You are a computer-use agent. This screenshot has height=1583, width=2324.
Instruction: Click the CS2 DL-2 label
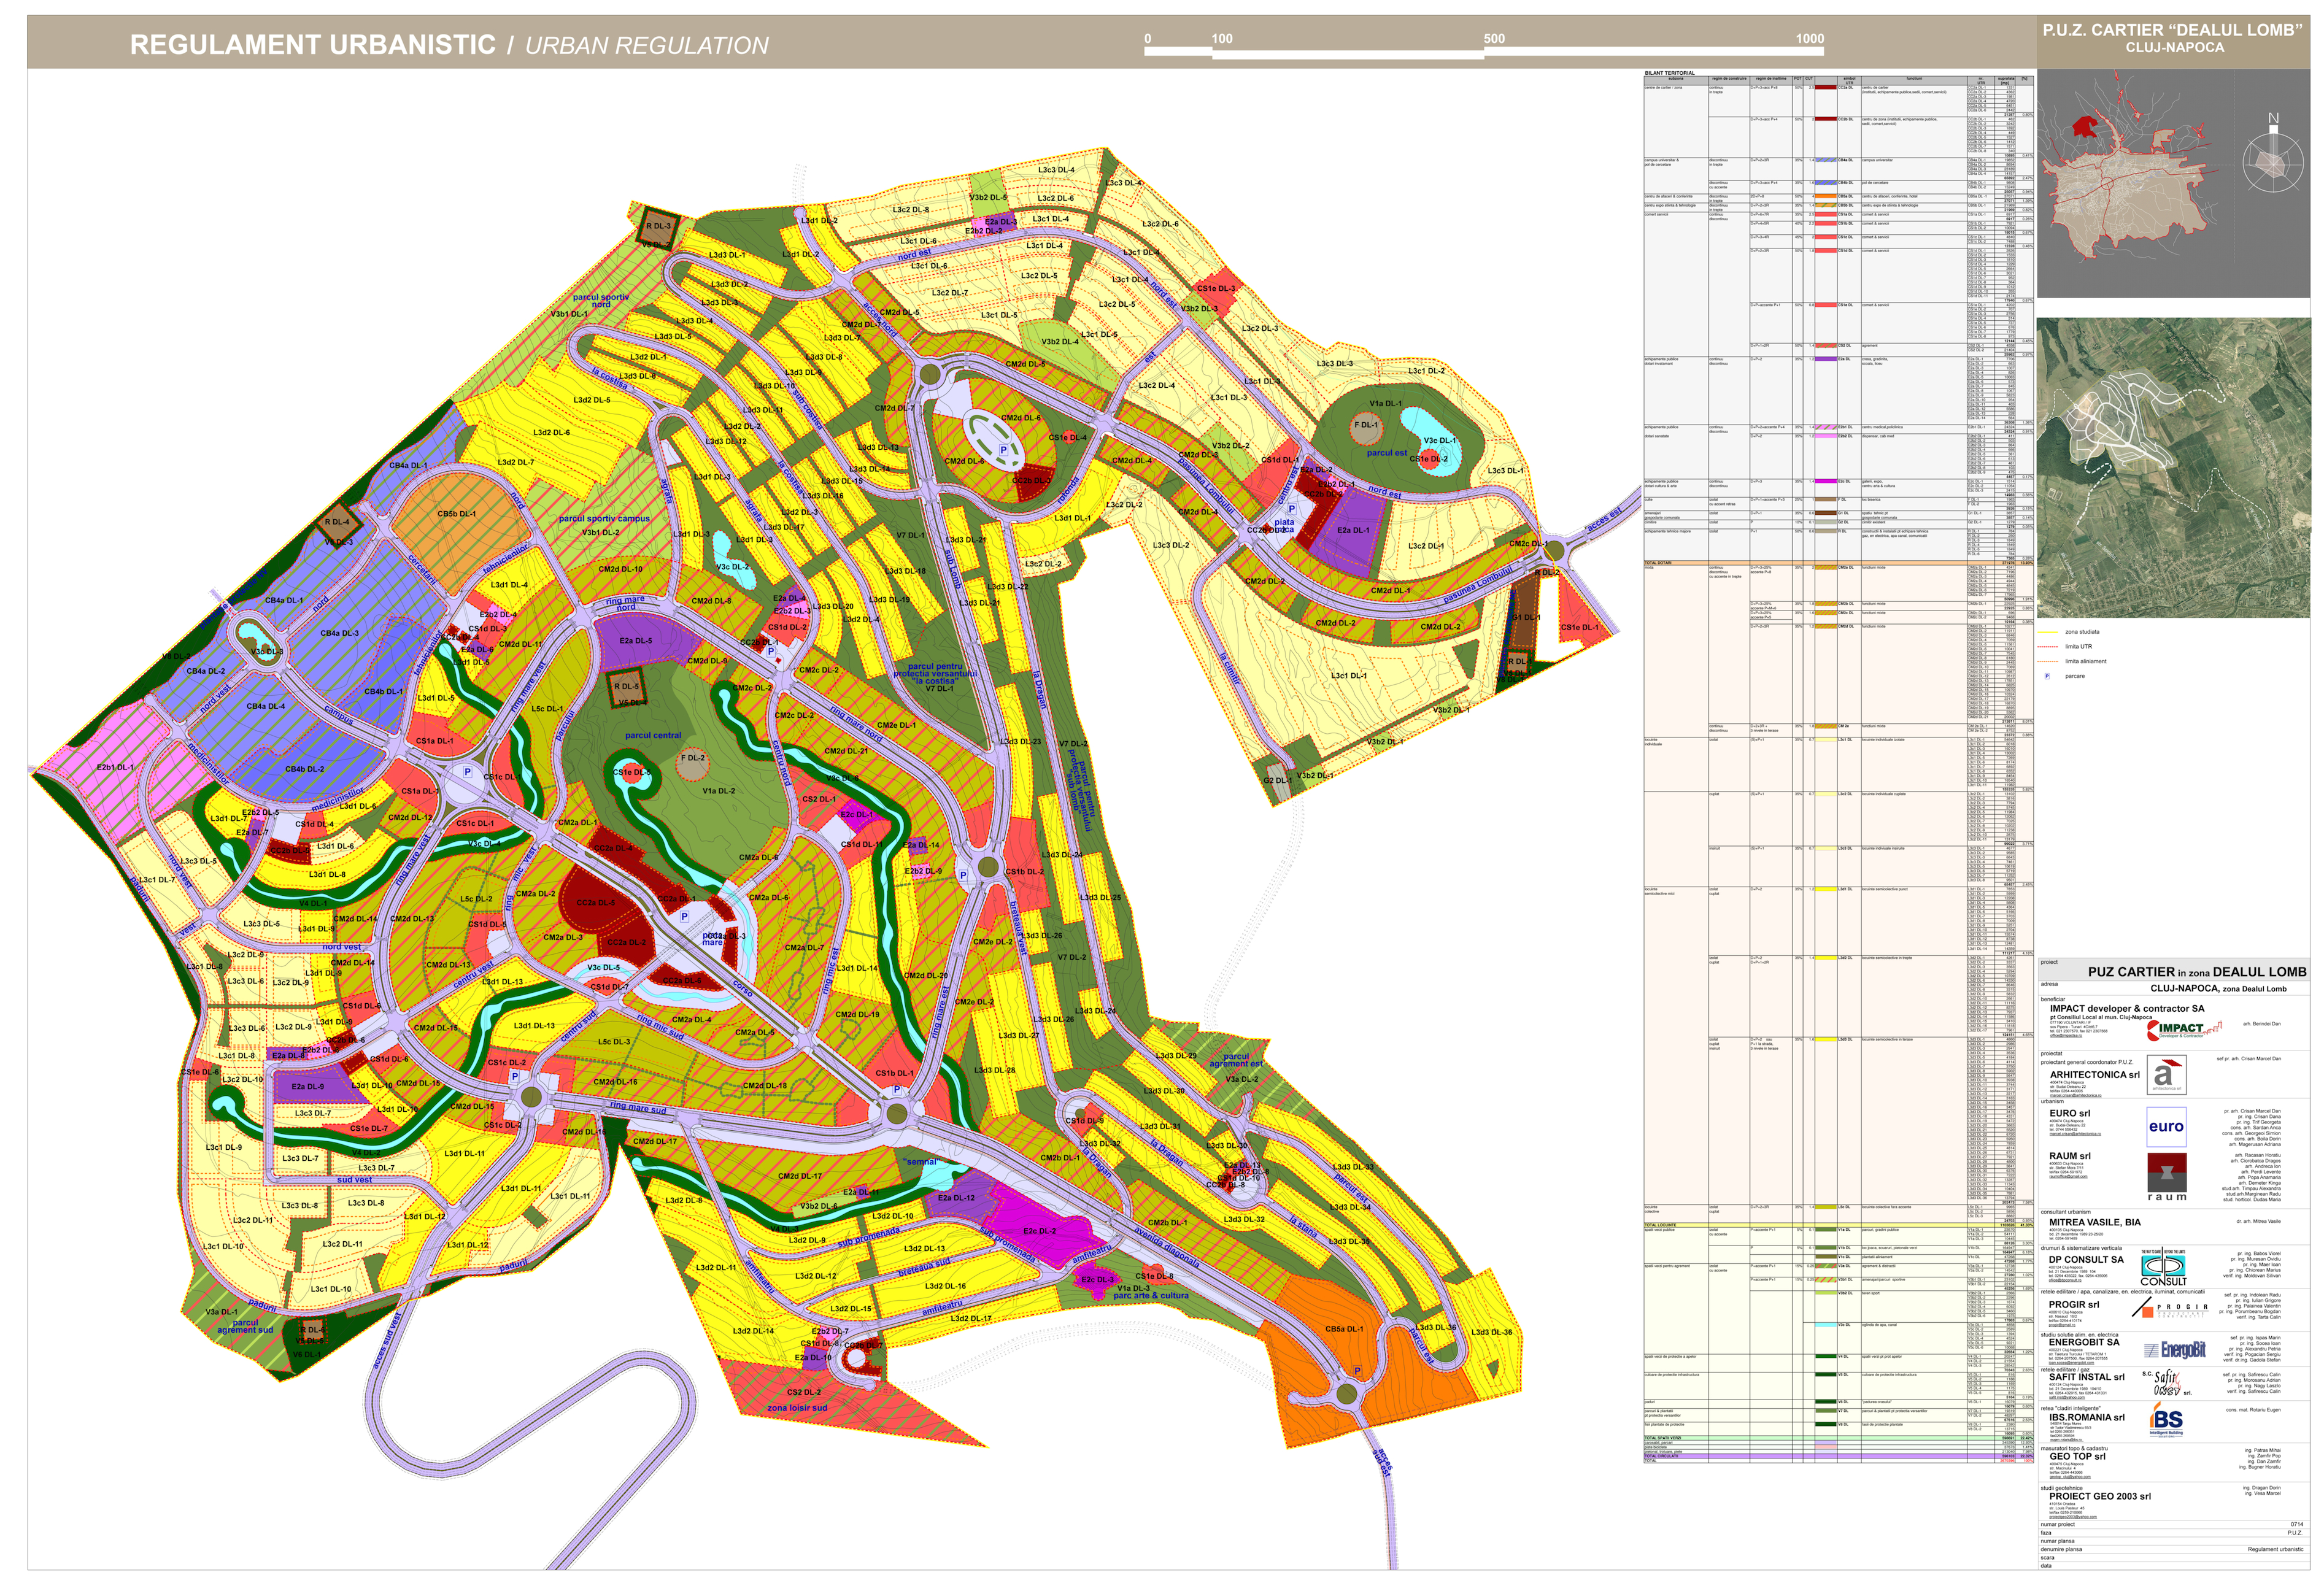pos(803,1392)
